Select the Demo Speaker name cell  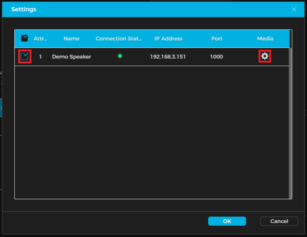click(x=71, y=57)
